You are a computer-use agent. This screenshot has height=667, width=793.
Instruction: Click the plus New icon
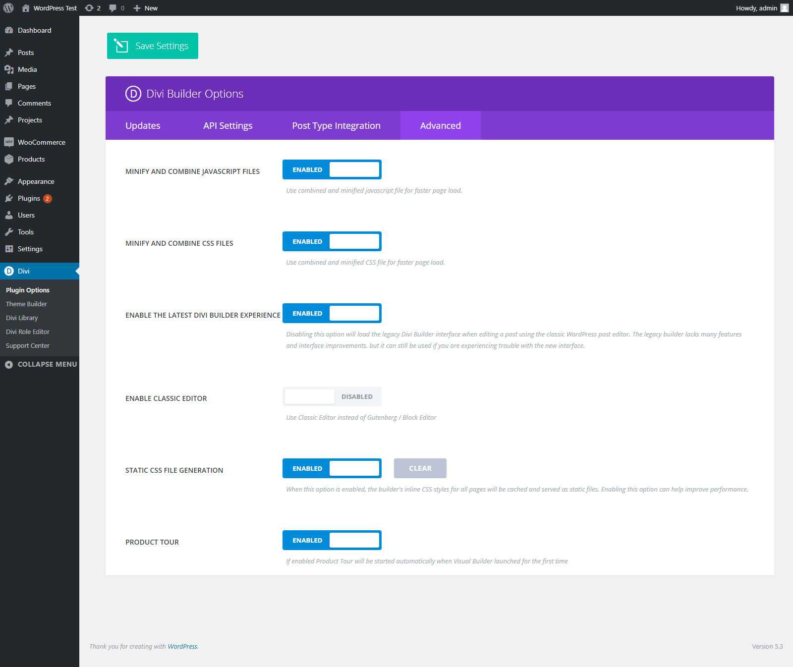137,8
